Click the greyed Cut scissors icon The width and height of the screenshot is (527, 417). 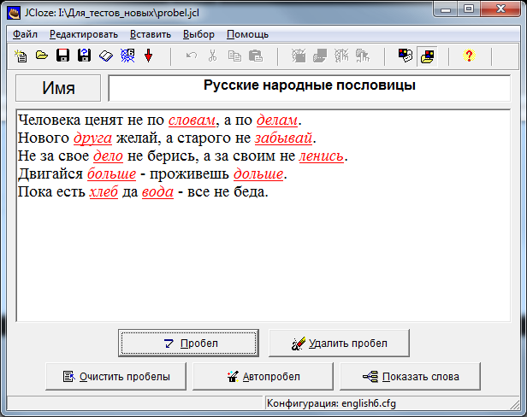(212, 56)
